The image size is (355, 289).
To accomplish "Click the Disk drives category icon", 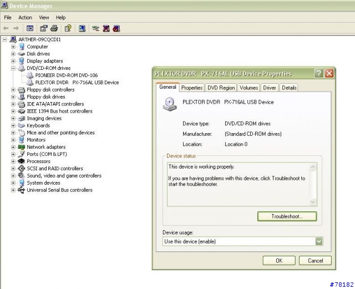I will click(22, 54).
